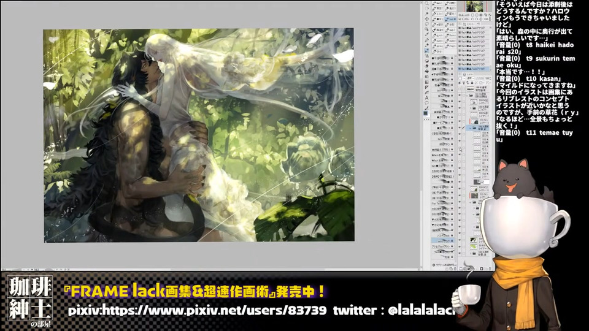Rotate canvas right in Navigator

476,19
